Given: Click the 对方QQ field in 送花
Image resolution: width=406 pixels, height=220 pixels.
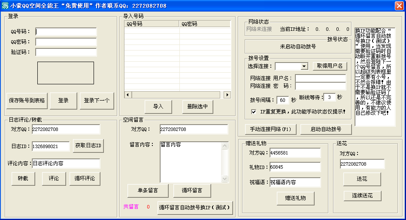Looking at the screenshot, I should pyautogui.click(x=362, y=164).
